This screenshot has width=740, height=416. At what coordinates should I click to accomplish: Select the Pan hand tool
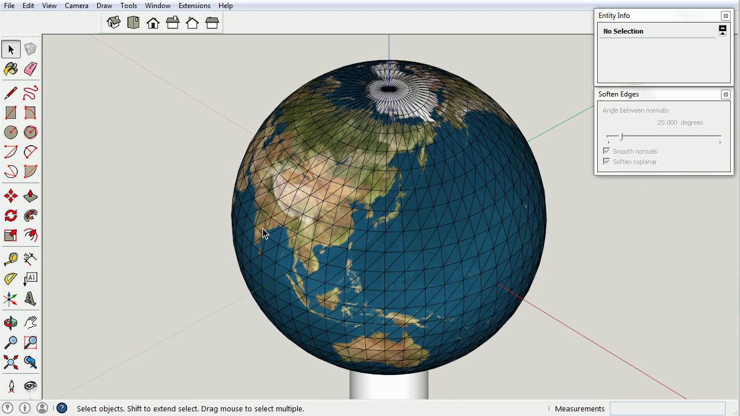click(31, 323)
